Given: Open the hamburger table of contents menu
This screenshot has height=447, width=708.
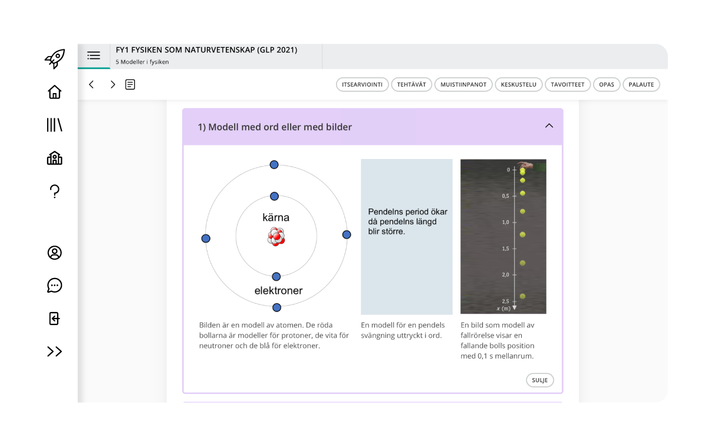Looking at the screenshot, I should pos(94,56).
